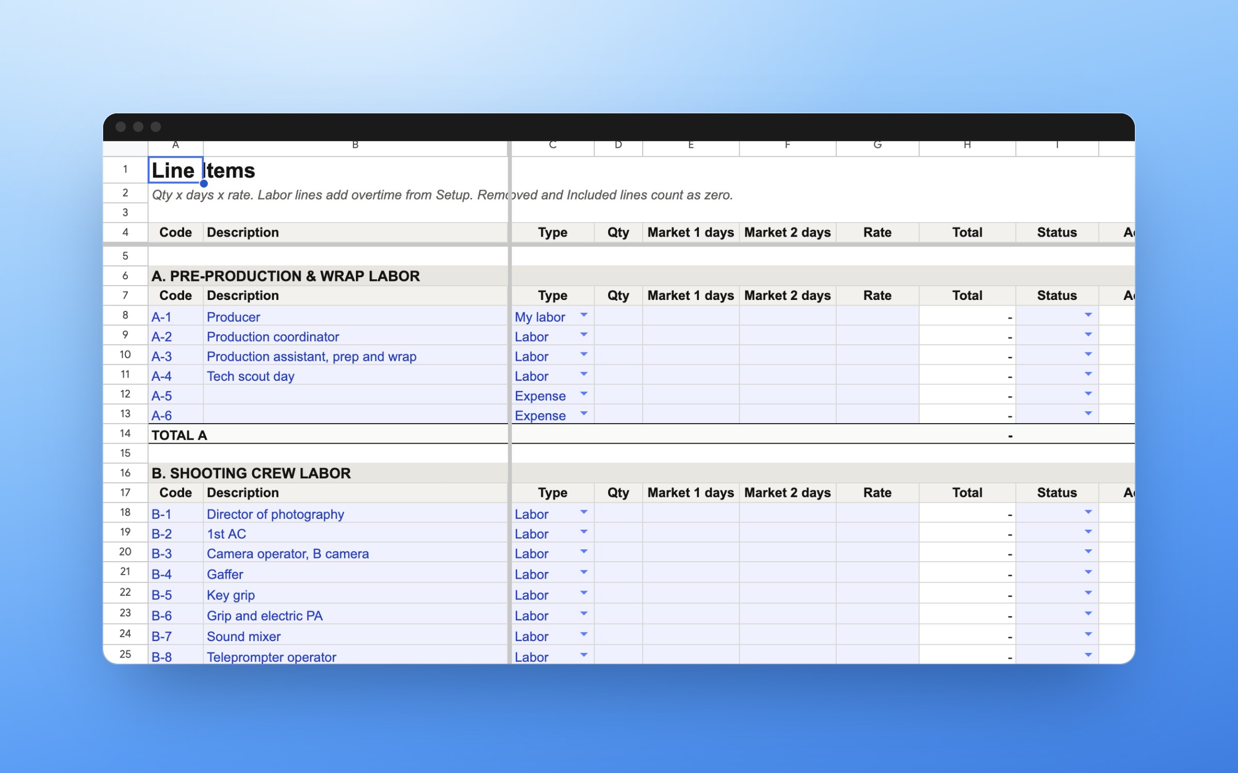This screenshot has height=773, width=1238.
Task: Click the empty description cell for A-6
Action: click(x=355, y=414)
